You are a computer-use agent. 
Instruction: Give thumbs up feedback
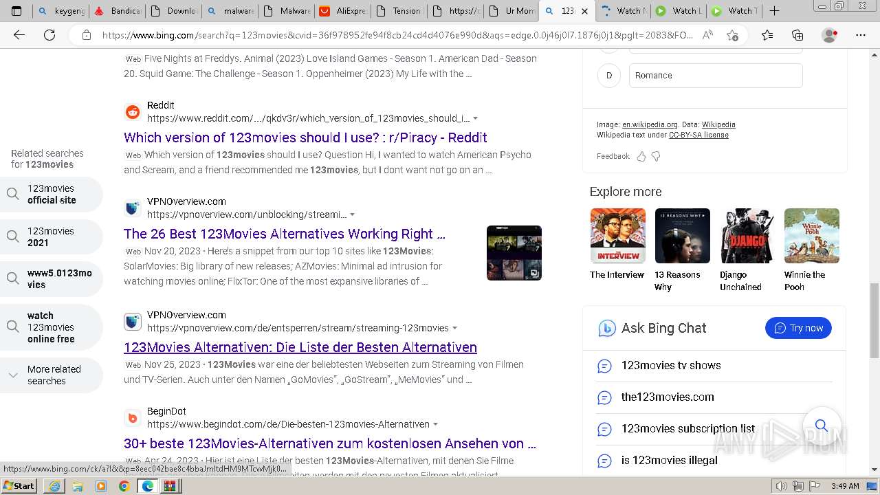[641, 157]
